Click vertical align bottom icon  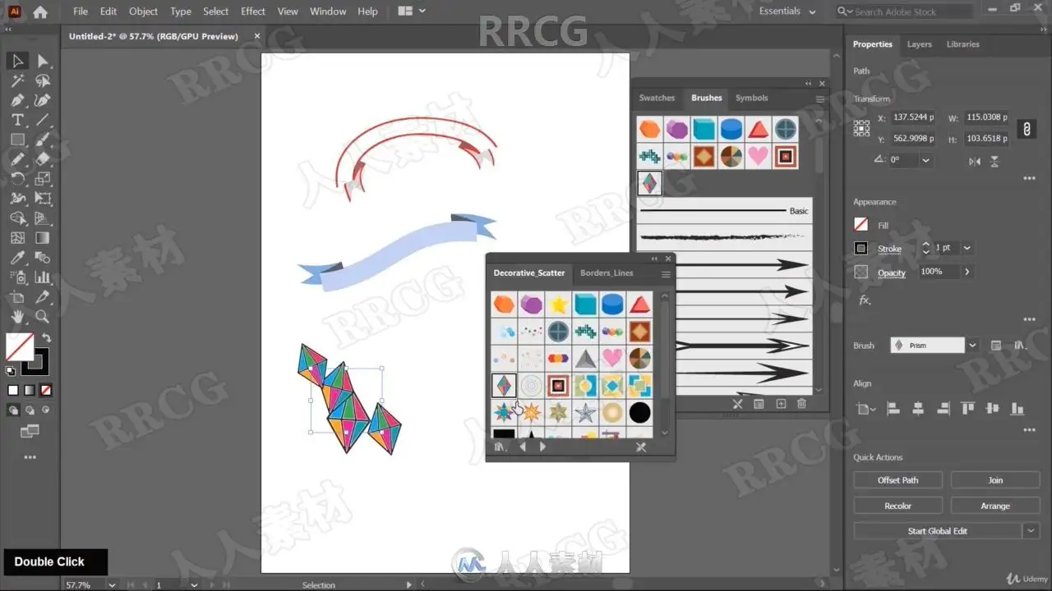(1017, 408)
